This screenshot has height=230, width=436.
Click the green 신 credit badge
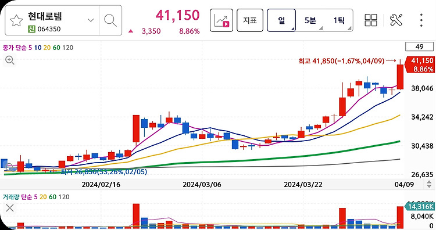(31, 29)
